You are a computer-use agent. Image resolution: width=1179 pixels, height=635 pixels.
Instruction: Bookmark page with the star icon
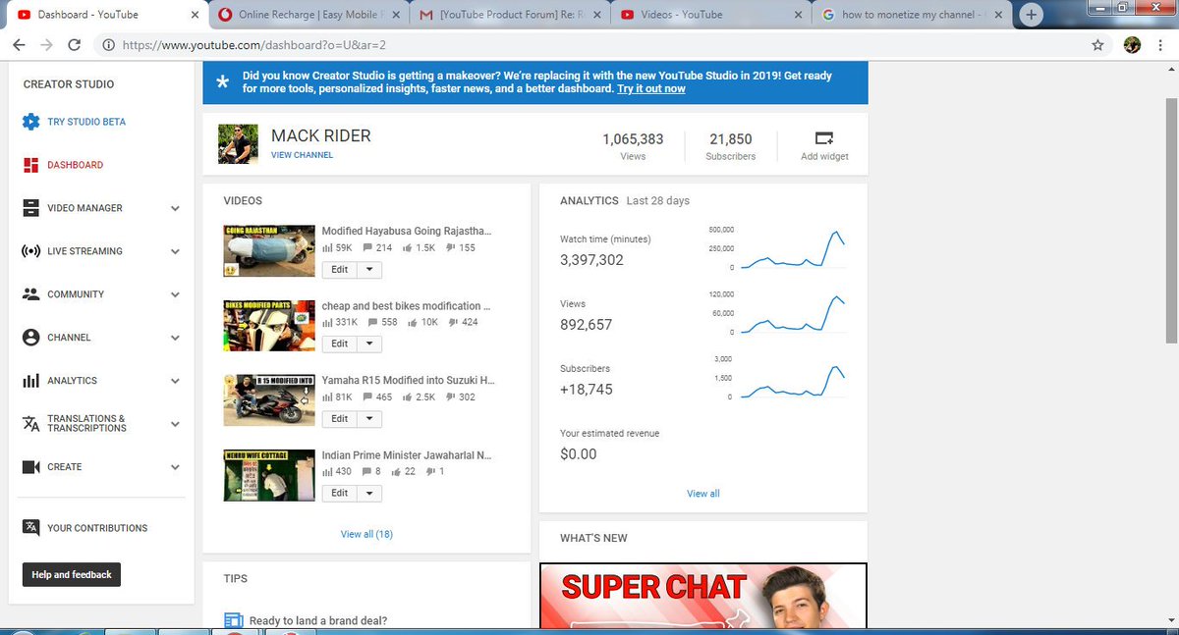[1097, 45]
